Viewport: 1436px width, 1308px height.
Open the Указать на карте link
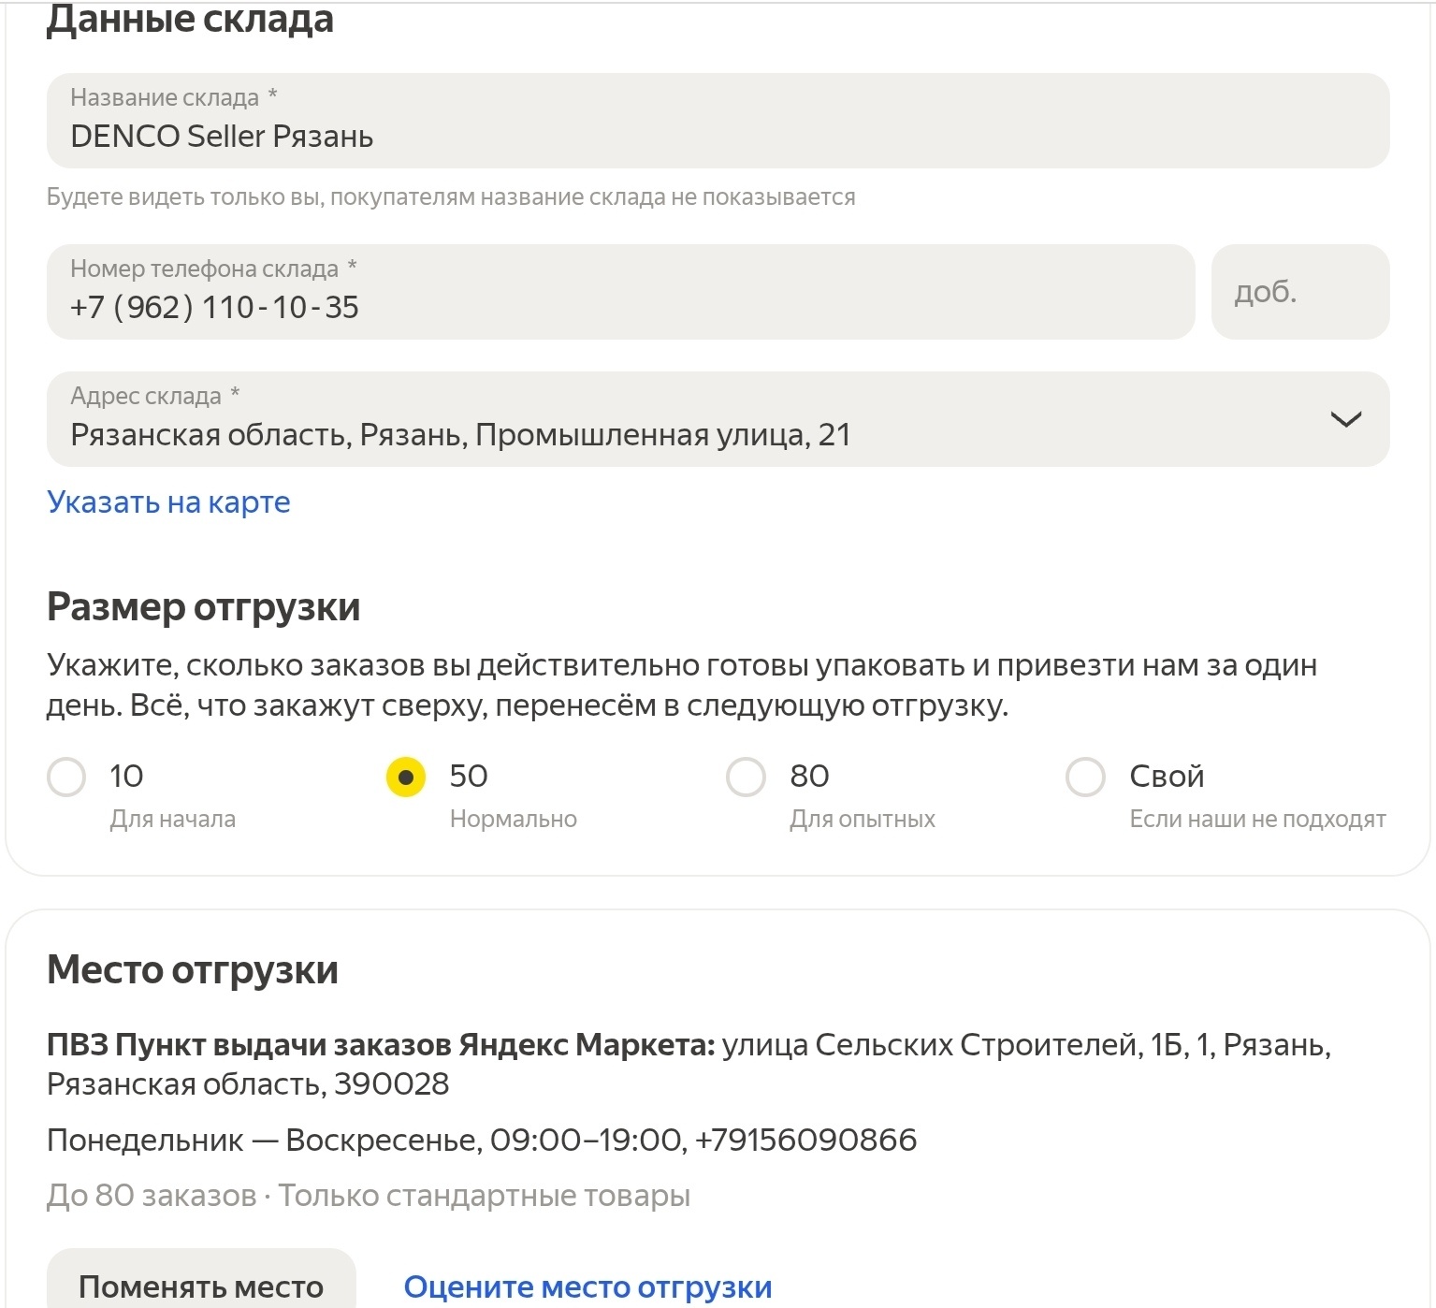(168, 502)
